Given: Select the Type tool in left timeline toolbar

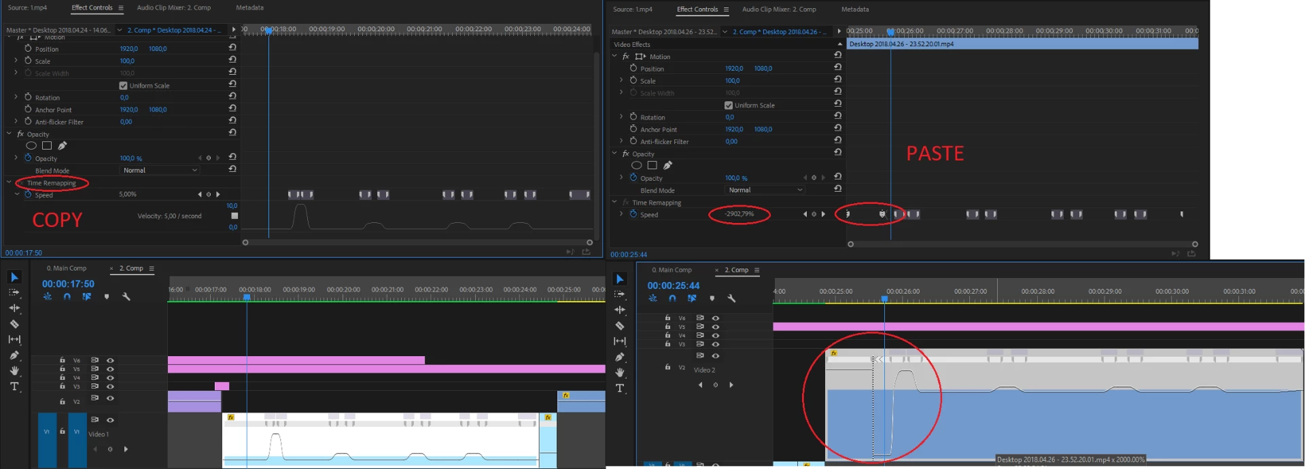Looking at the screenshot, I should (14, 386).
